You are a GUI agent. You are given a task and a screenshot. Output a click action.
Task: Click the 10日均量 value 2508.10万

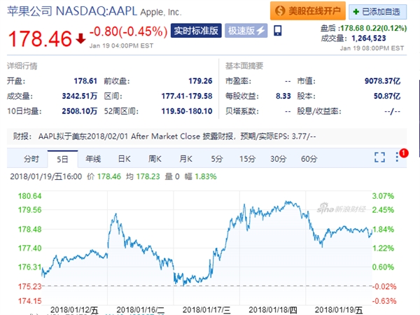[80, 111]
